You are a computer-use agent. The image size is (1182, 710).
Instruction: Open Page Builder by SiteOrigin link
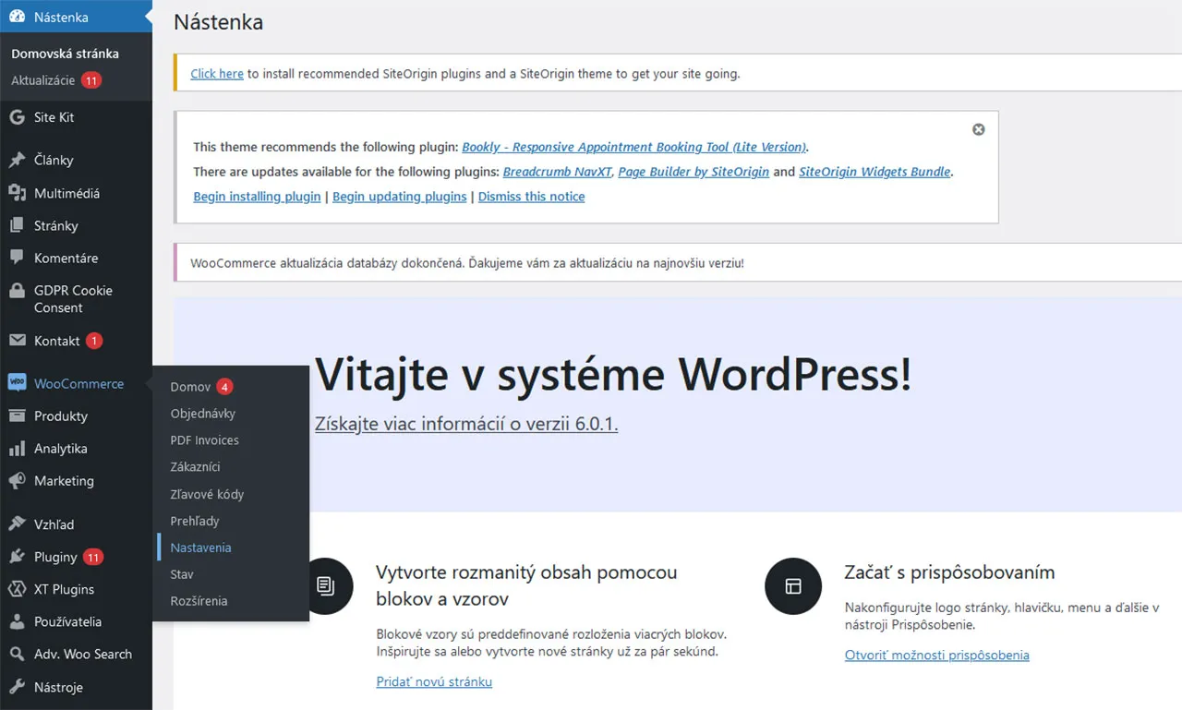pos(694,172)
